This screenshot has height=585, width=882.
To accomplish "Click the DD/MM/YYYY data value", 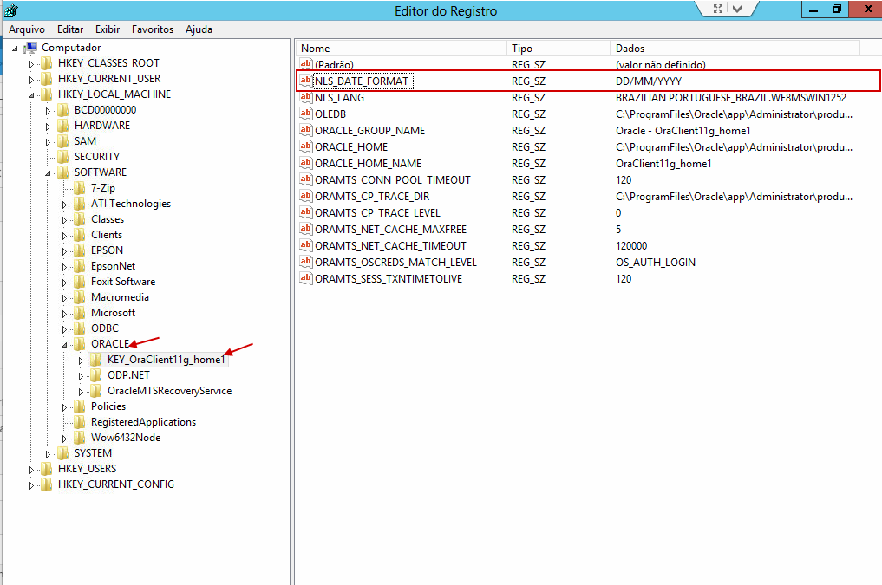I will pos(649,81).
